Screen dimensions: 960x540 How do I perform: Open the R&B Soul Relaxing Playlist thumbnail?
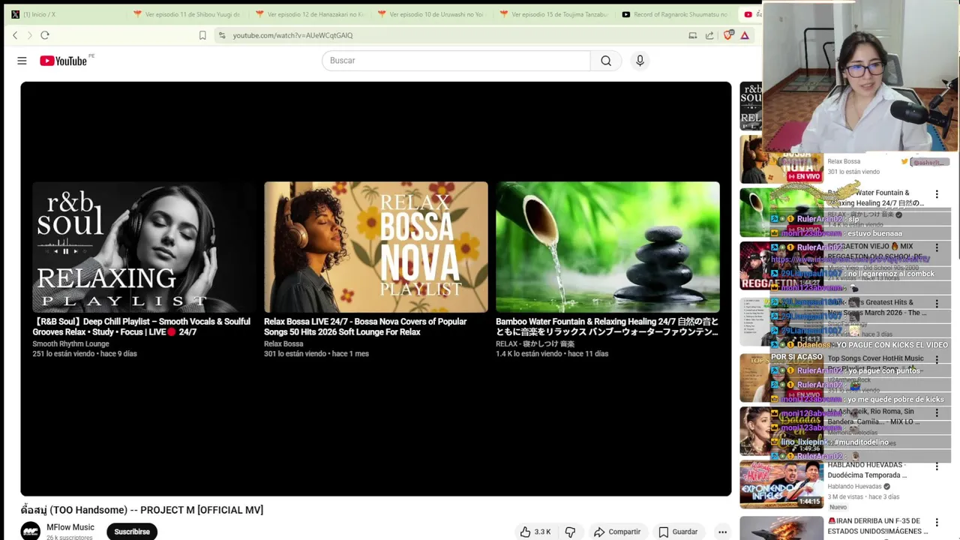click(x=144, y=247)
